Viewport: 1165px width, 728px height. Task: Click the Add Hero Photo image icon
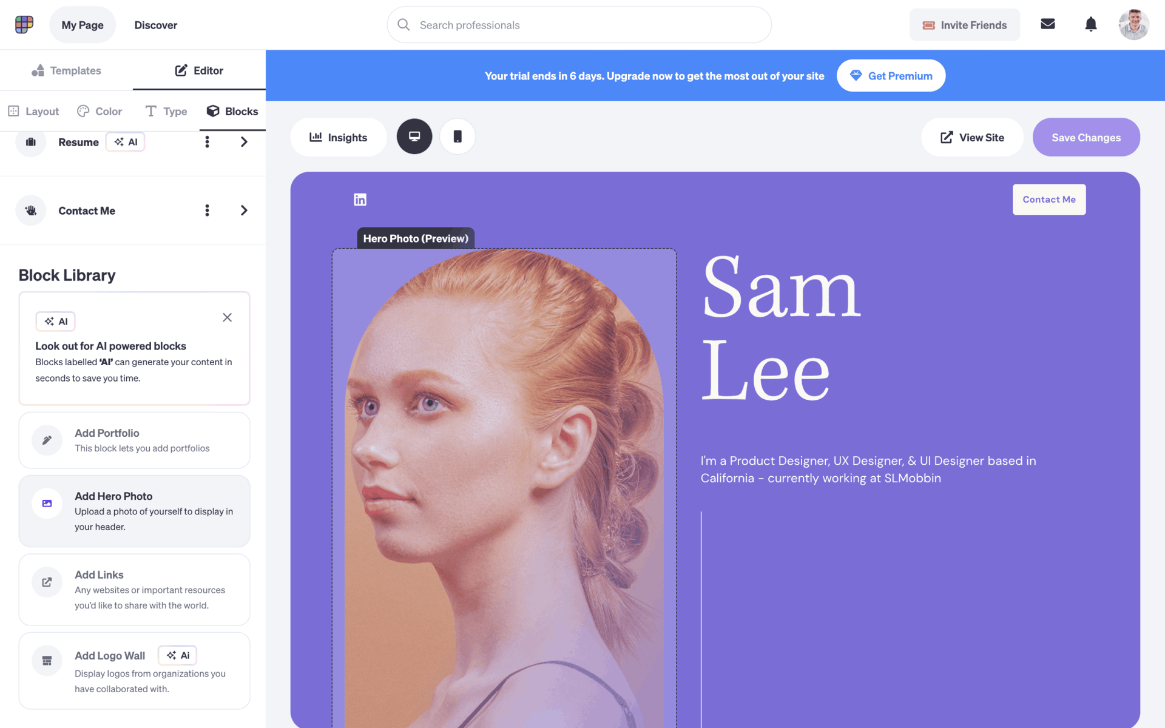(x=47, y=504)
